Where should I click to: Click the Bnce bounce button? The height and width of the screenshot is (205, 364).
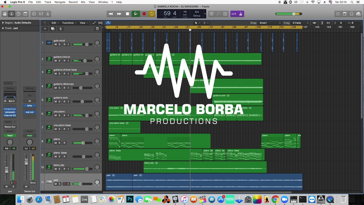point(33,183)
